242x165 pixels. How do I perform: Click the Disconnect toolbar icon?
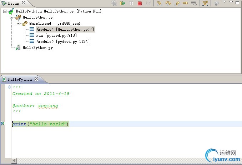tap(148, 3)
